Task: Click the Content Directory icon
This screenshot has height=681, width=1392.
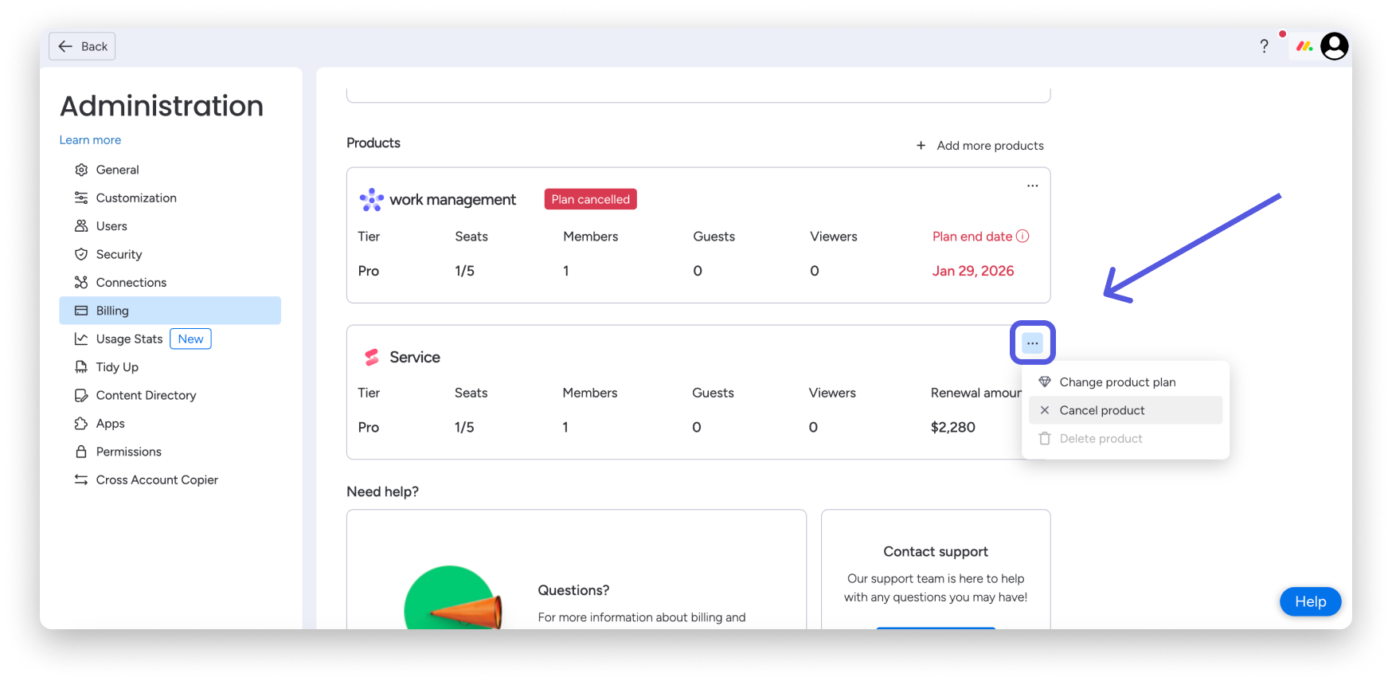Action: point(81,395)
